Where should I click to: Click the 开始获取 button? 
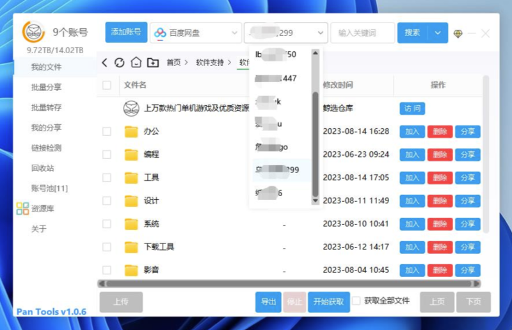329,302
